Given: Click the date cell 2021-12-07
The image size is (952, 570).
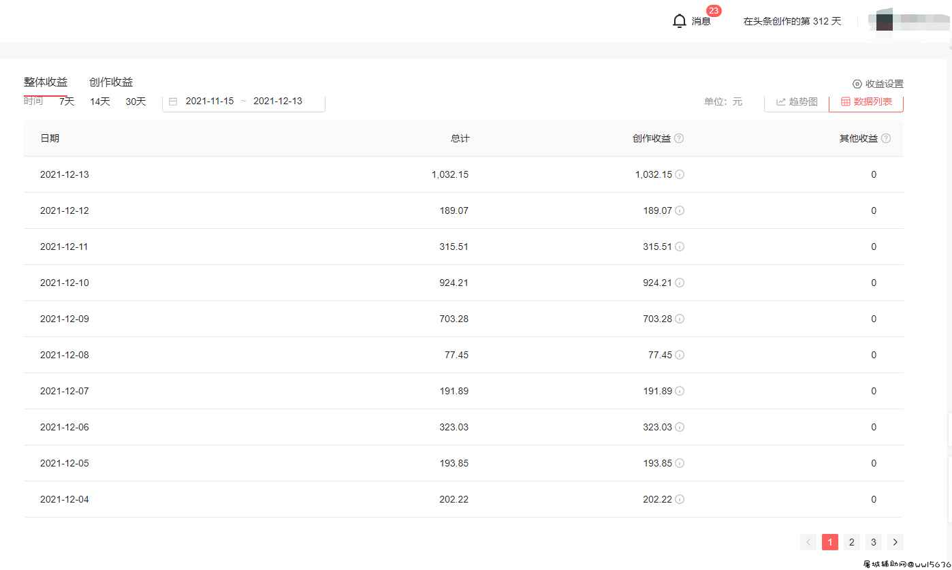Looking at the screenshot, I should click(65, 391).
